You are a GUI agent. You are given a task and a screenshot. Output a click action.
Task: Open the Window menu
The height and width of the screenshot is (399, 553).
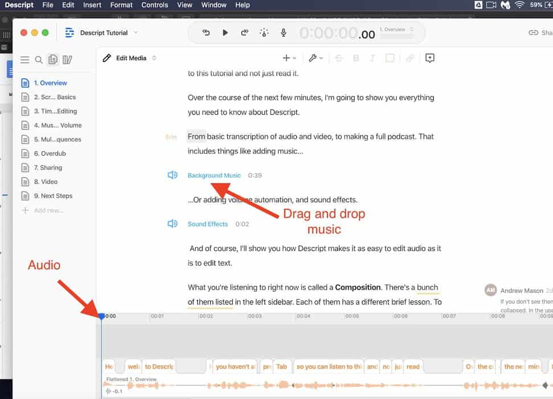coord(214,5)
